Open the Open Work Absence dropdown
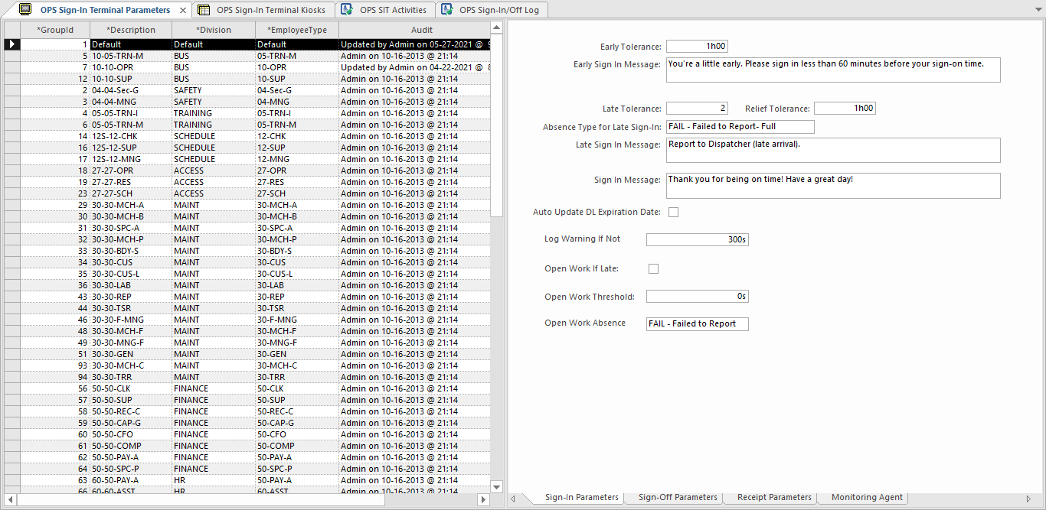The image size is (1046, 510). 742,323
